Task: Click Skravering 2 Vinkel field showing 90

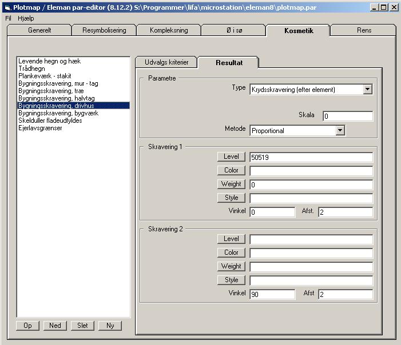Action: coord(272,294)
